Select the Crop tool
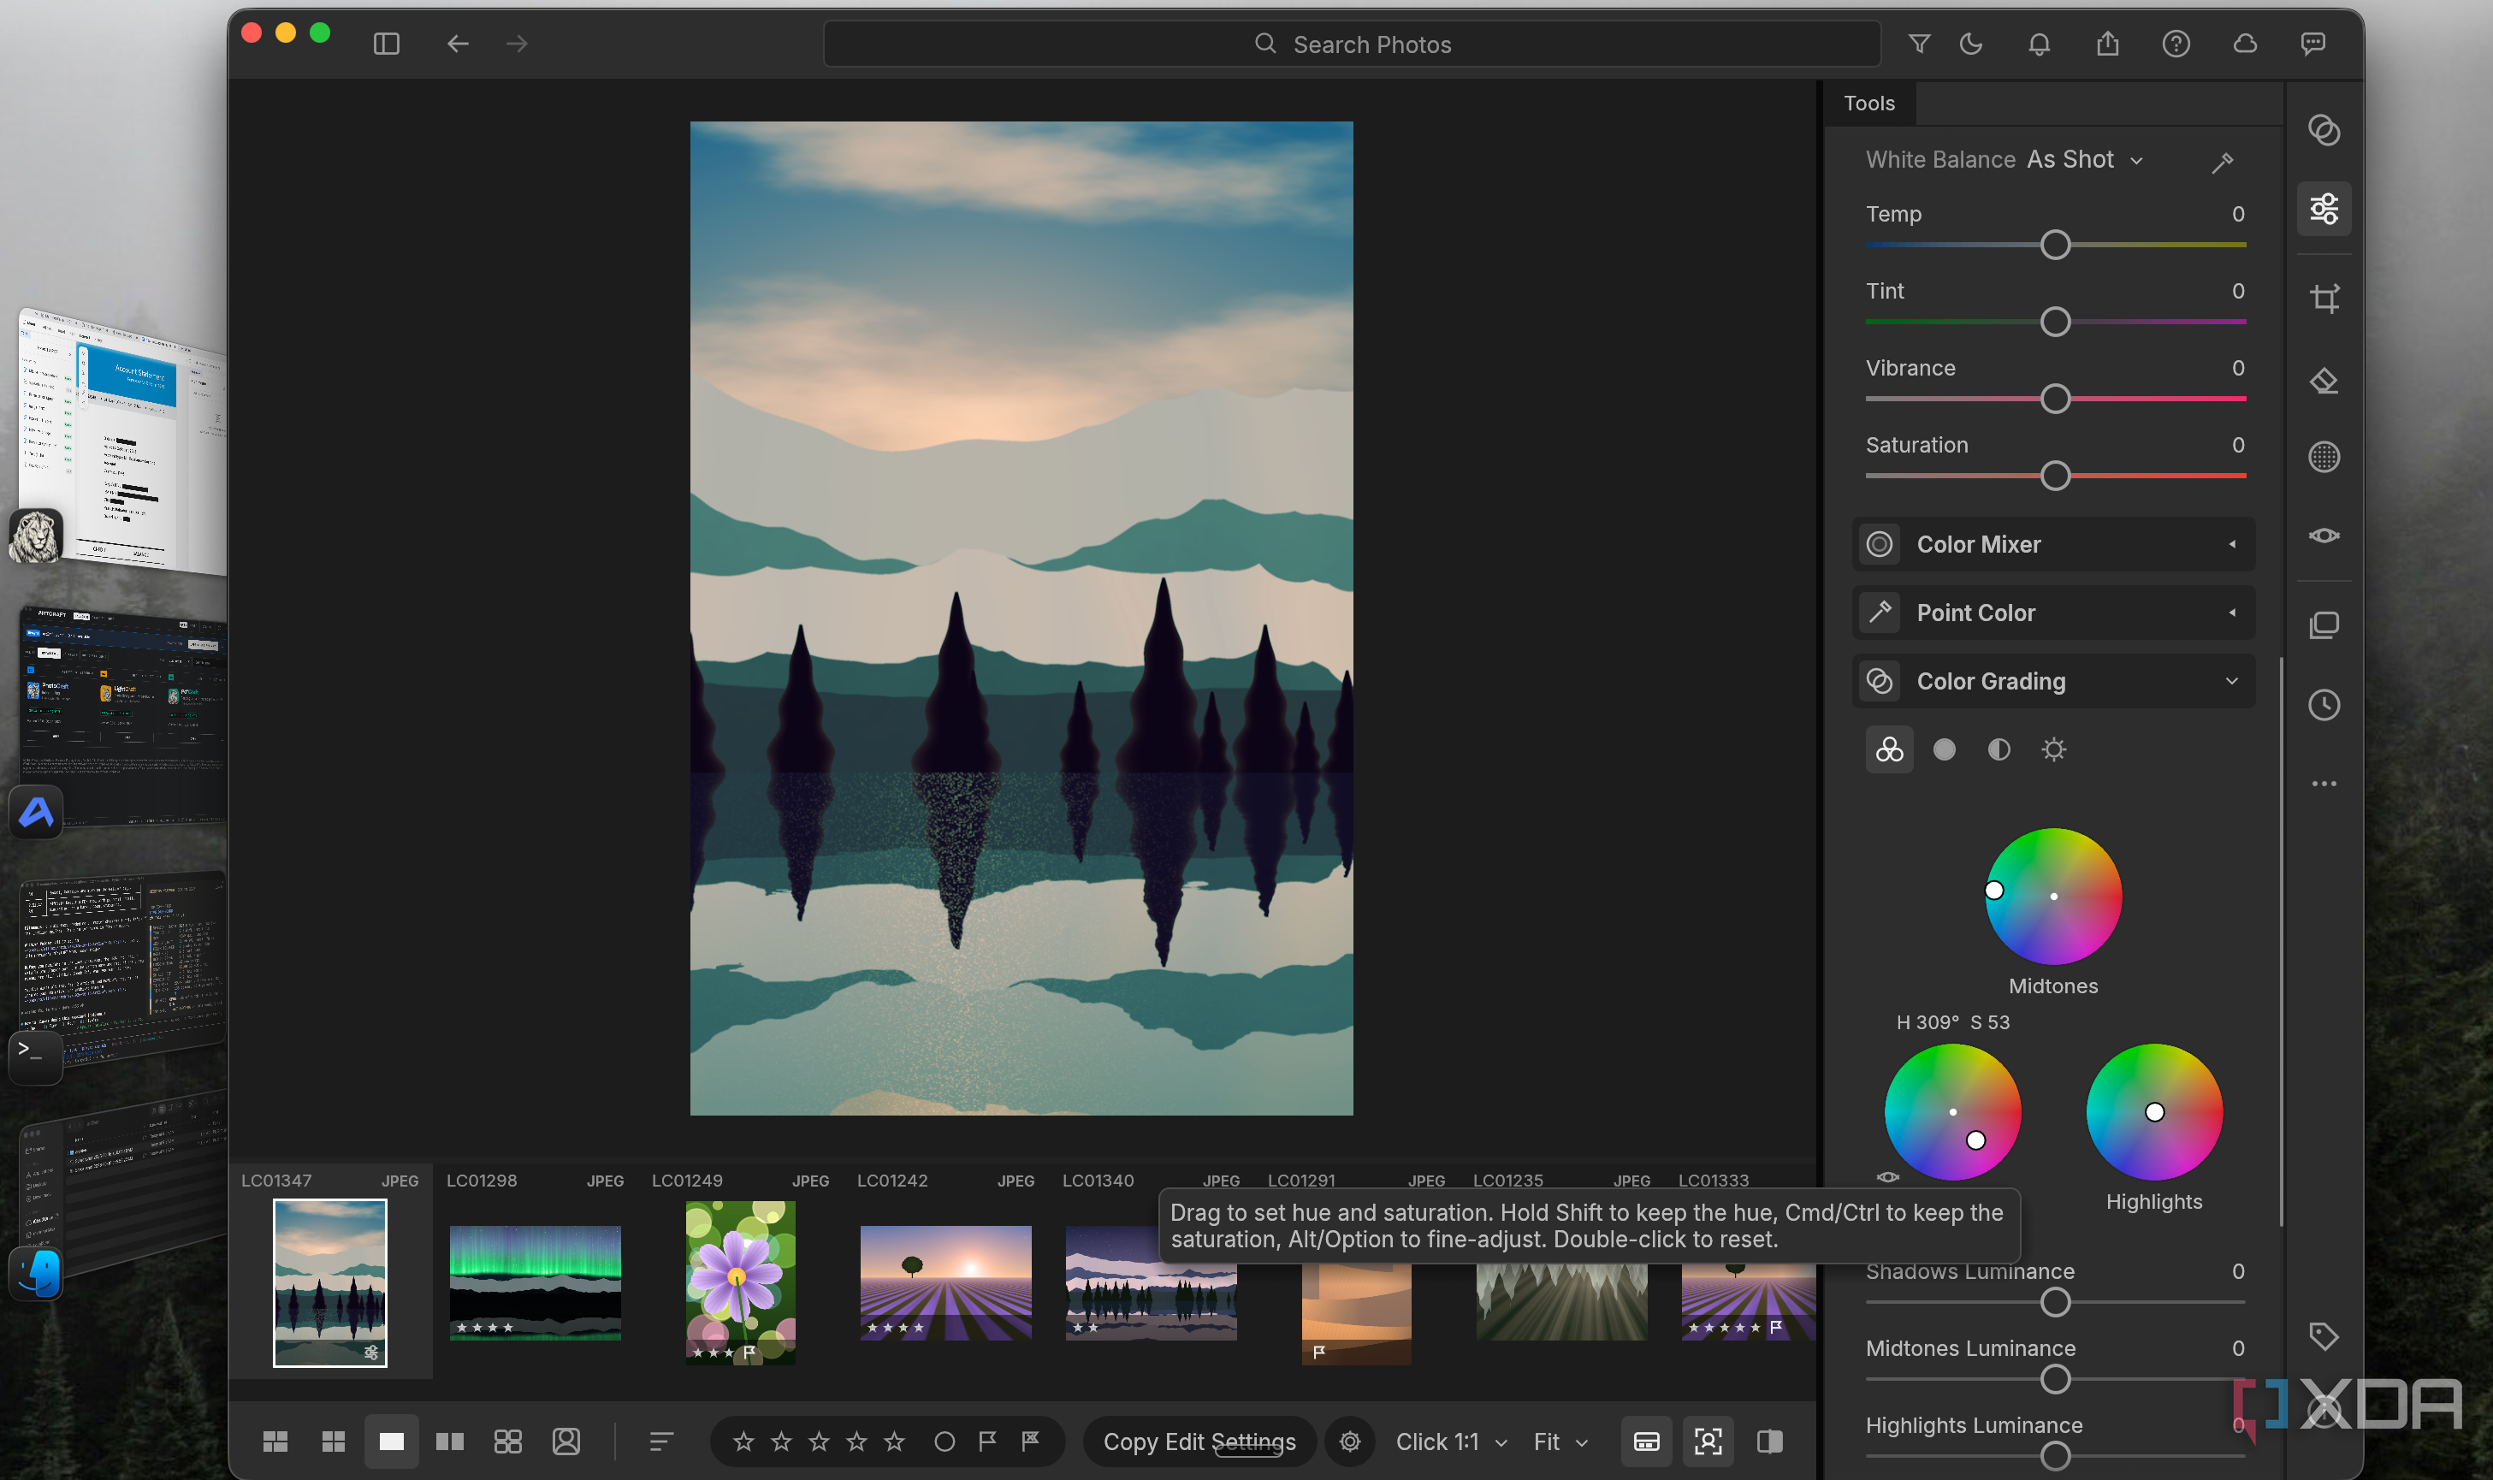This screenshot has width=2493, height=1480. click(2324, 299)
